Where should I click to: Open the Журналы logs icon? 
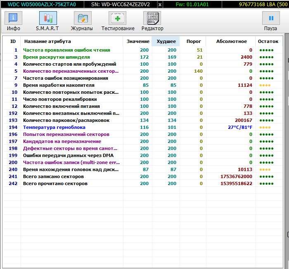[x=83, y=18]
